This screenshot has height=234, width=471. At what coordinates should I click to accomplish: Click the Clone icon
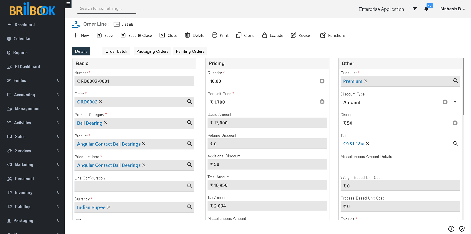click(x=239, y=35)
